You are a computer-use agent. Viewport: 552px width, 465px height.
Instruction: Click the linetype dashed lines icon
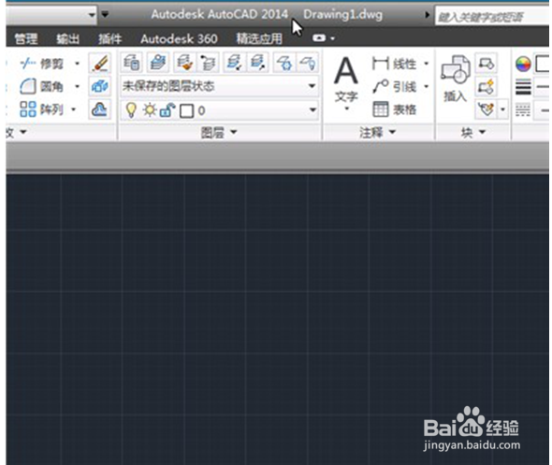(523, 109)
